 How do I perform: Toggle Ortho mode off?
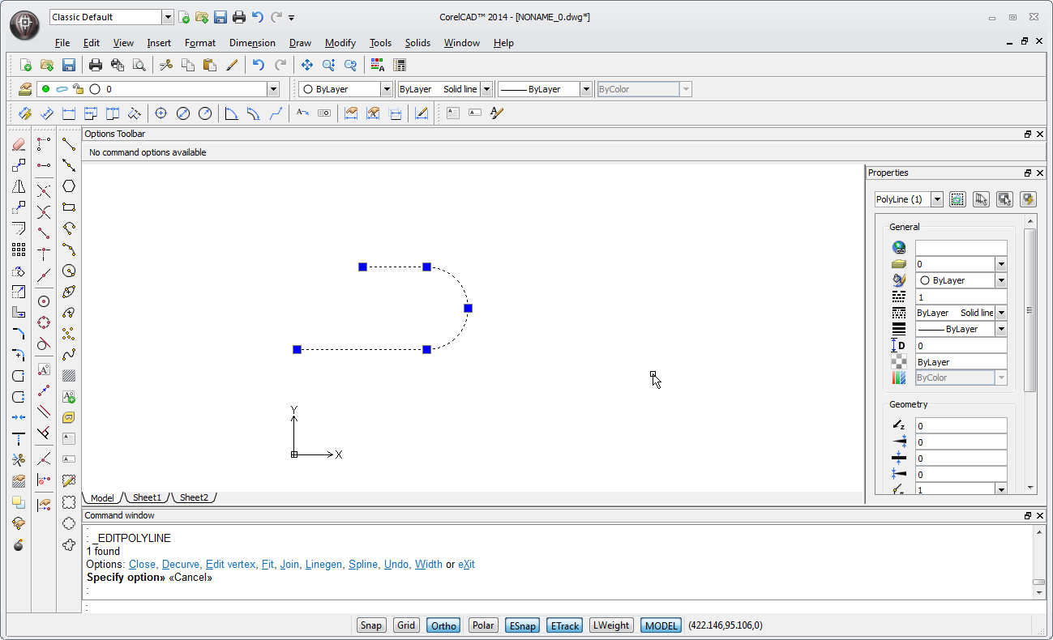click(443, 625)
